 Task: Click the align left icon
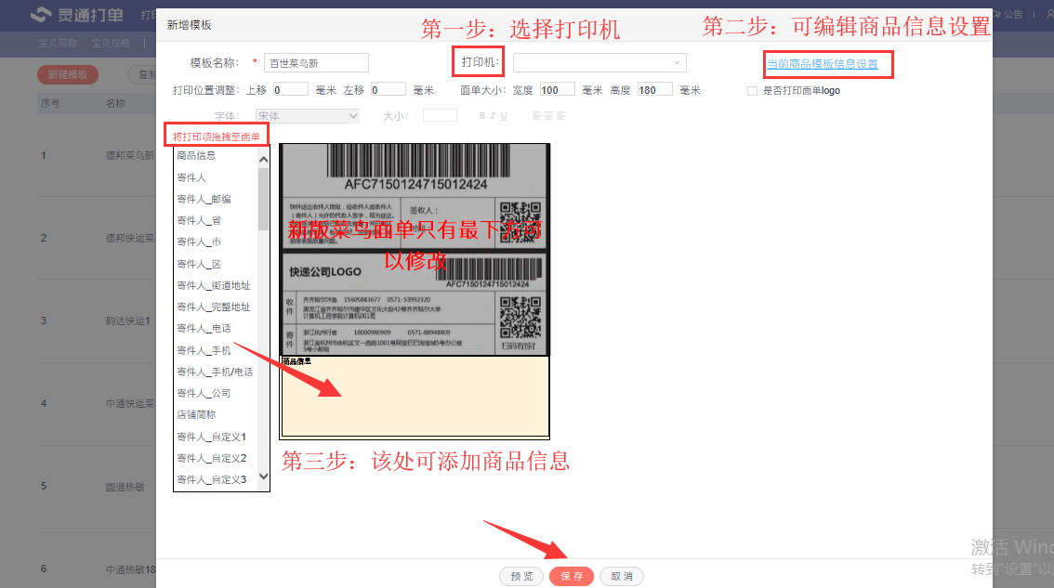click(537, 116)
